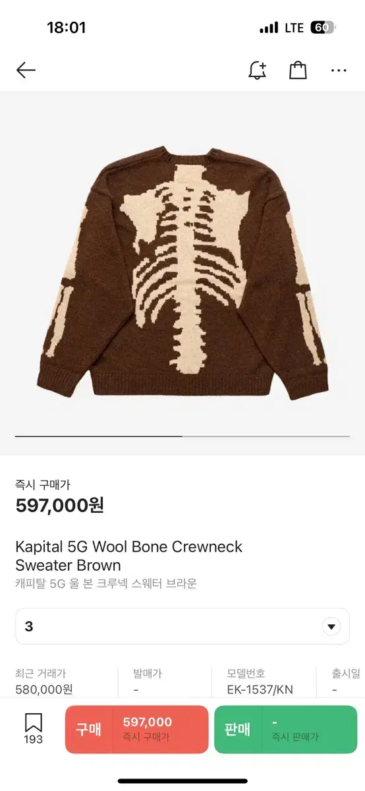The width and height of the screenshot is (365, 791).
Task: Tap the red 구매 buy button
Action: click(x=136, y=729)
